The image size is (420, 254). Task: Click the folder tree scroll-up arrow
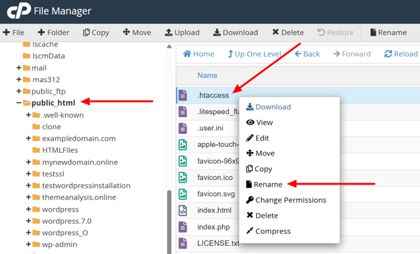pos(169,46)
